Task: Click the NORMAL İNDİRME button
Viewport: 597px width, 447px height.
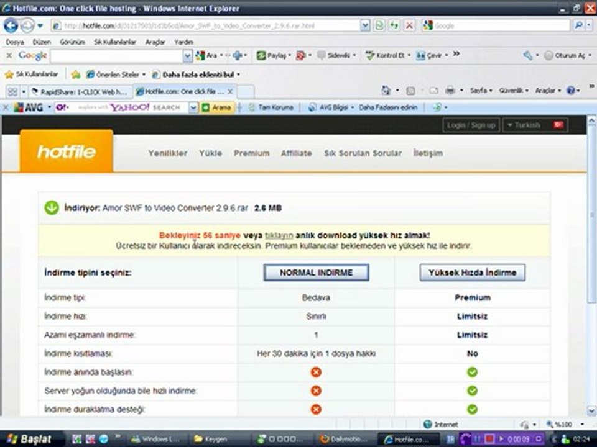Action: pyautogui.click(x=316, y=273)
